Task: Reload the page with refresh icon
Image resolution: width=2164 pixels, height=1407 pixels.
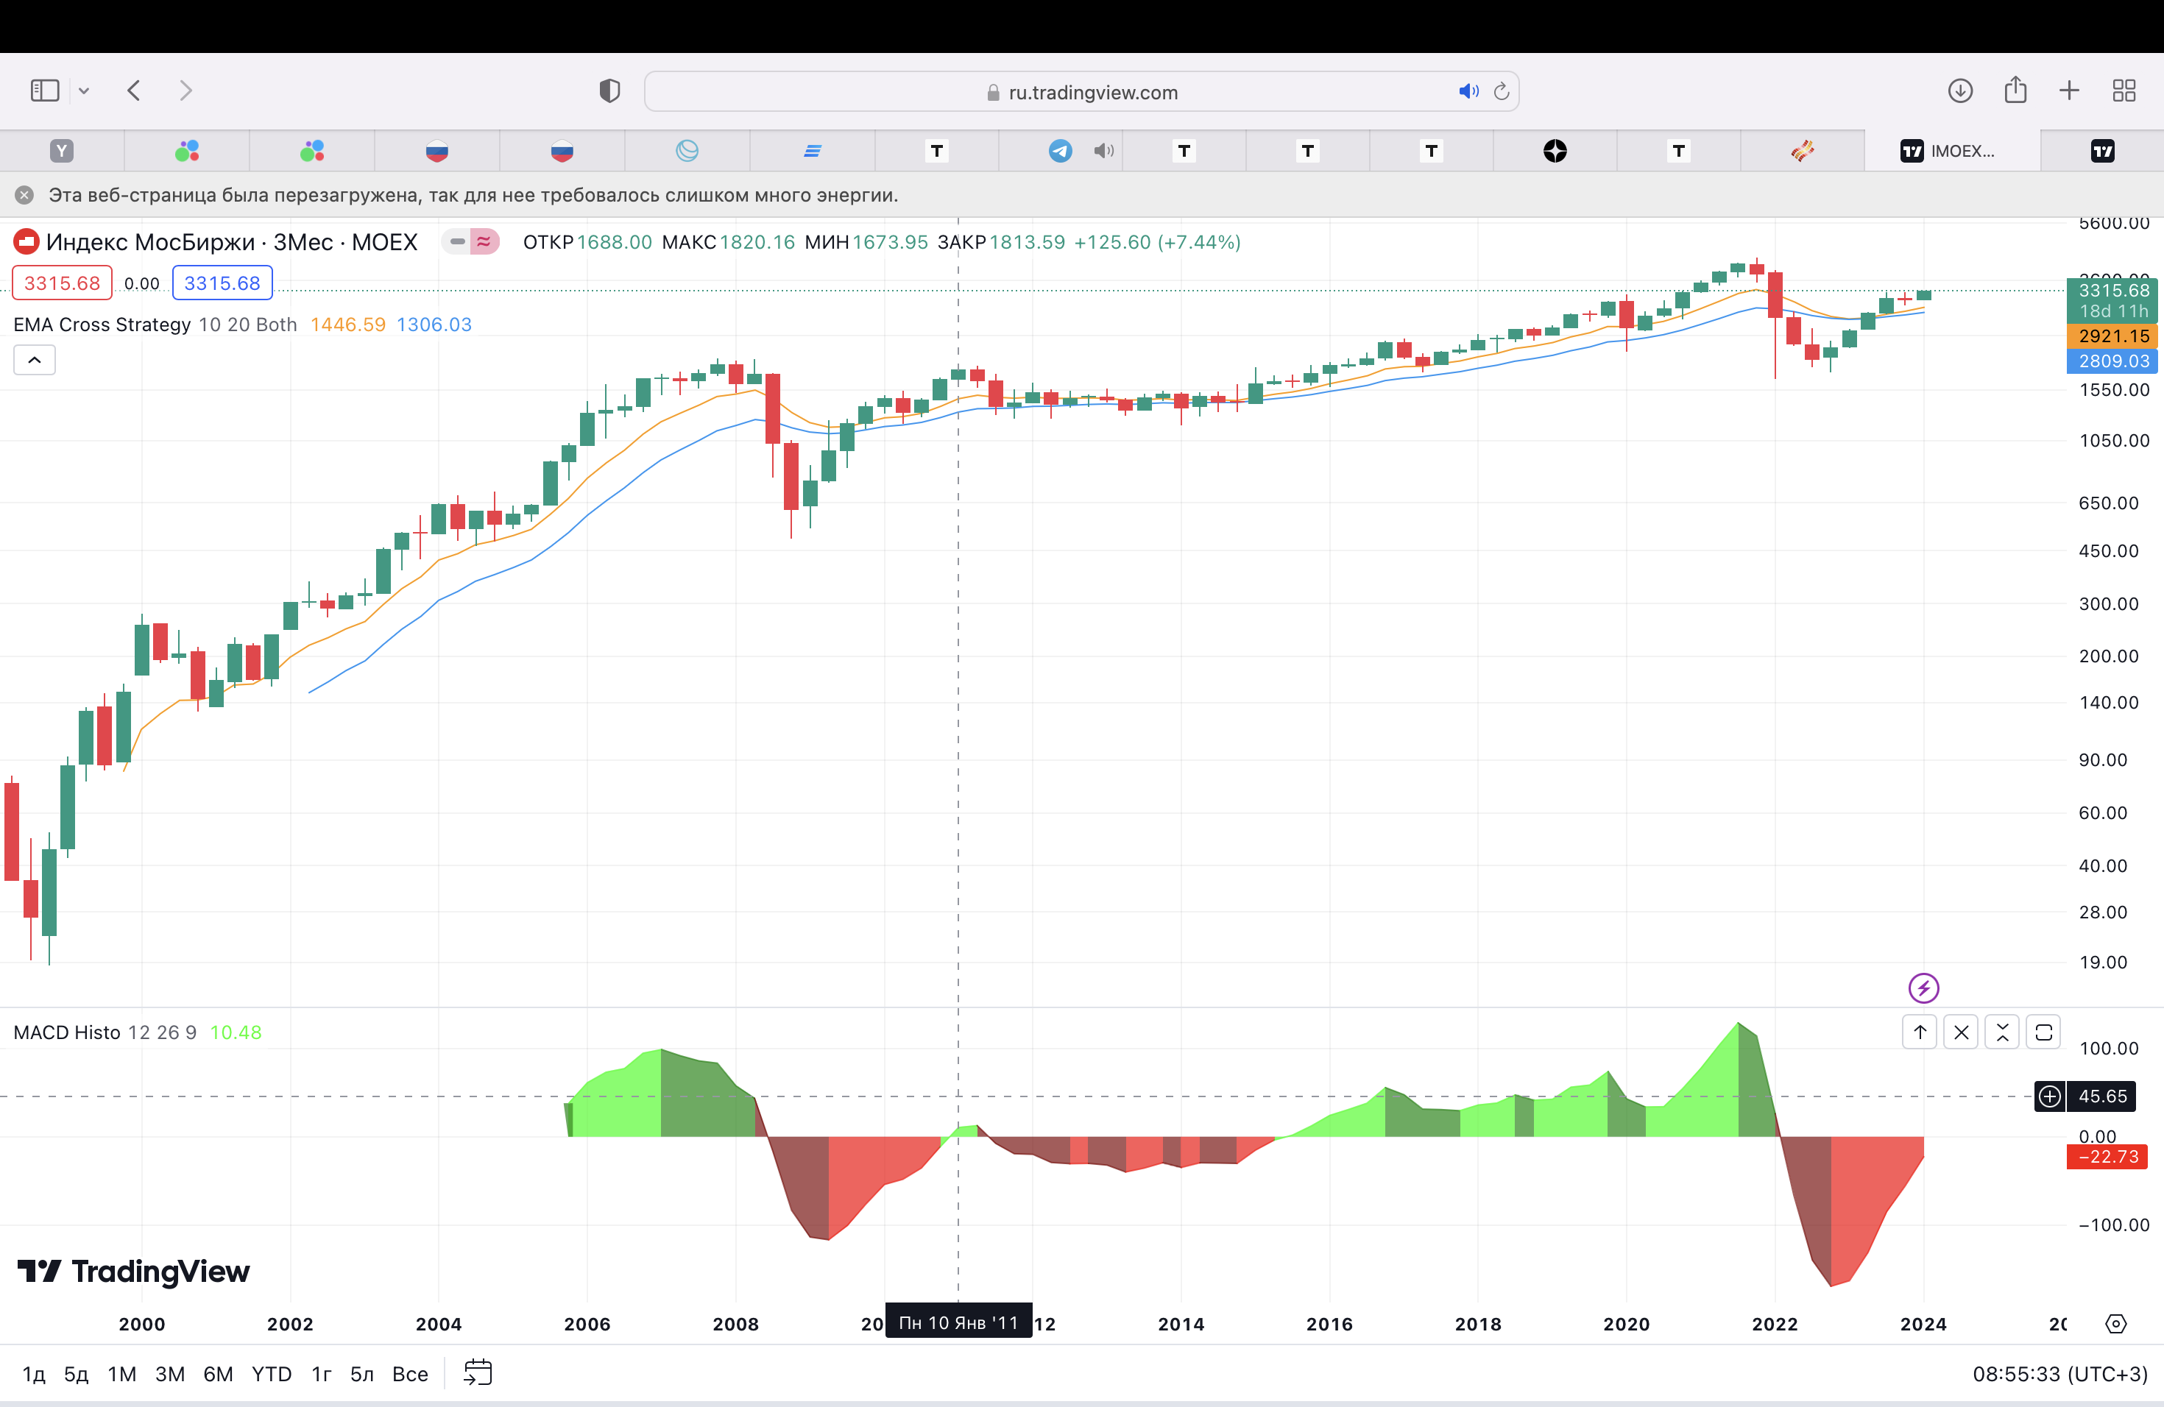Action: coord(1501,92)
